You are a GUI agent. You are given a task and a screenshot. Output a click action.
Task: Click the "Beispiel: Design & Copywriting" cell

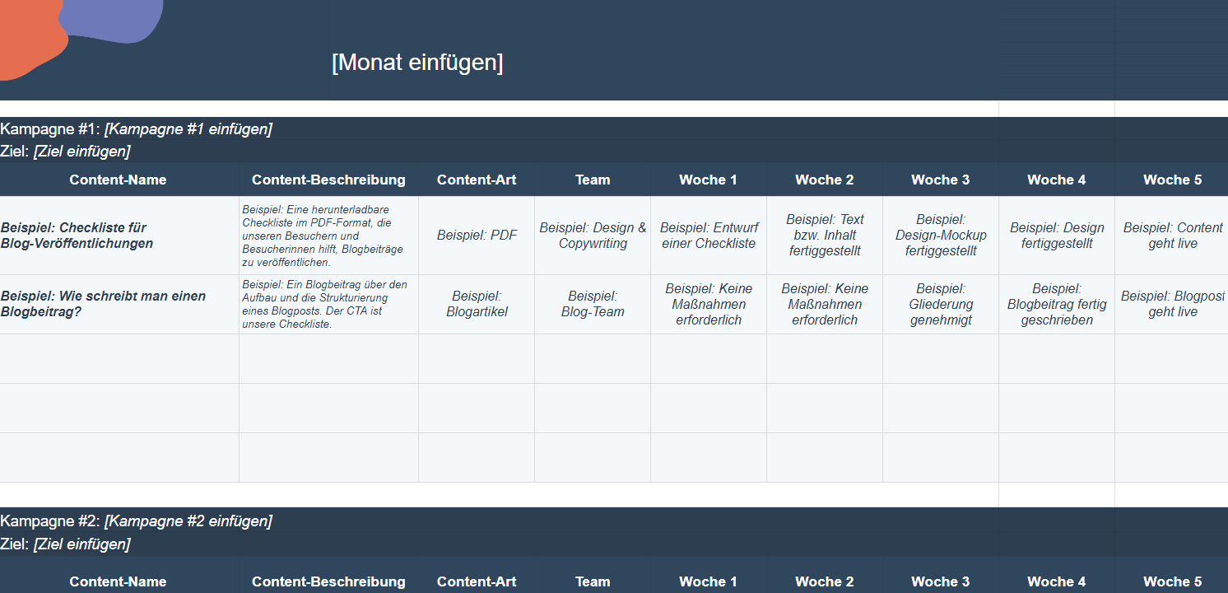pyautogui.click(x=593, y=236)
